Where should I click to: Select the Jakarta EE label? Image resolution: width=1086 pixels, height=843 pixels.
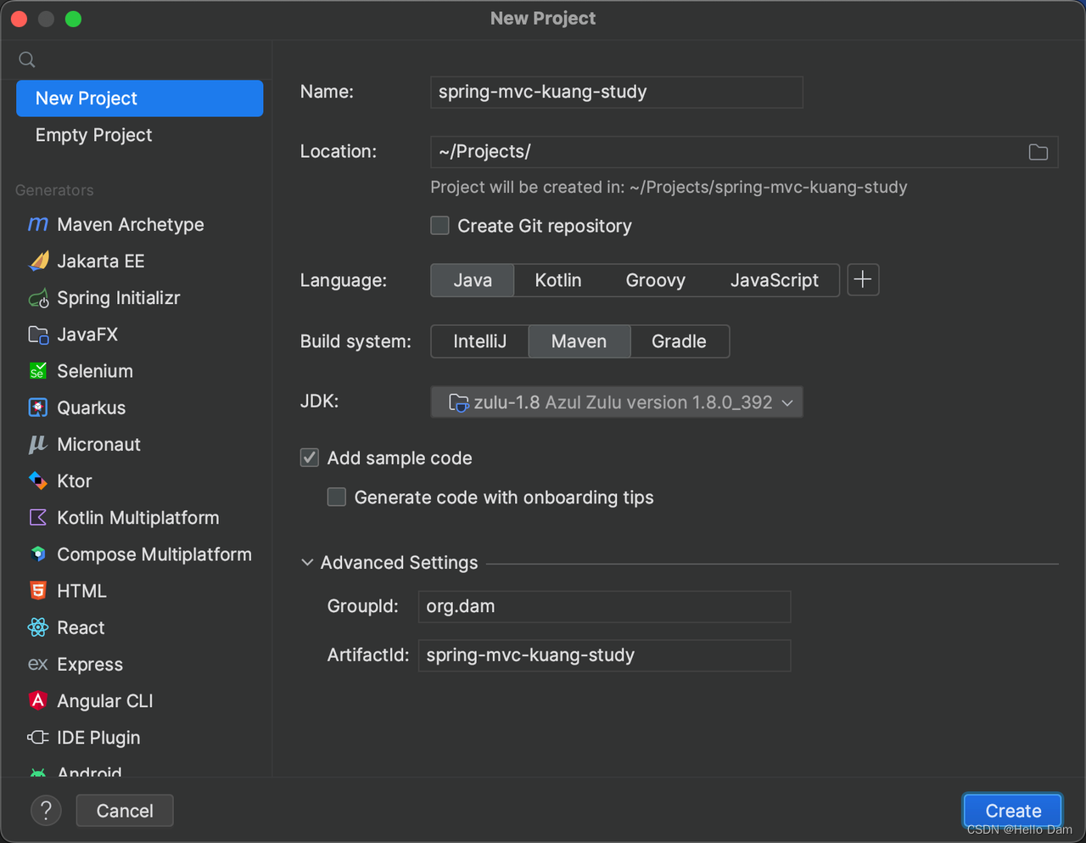pos(101,261)
